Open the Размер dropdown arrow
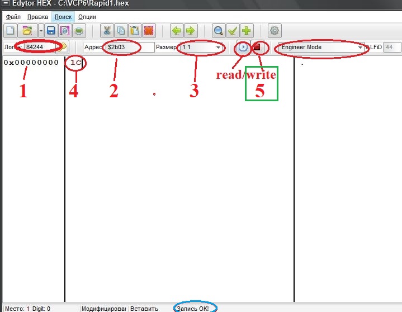This screenshot has width=402, height=312. [x=218, y=48]
